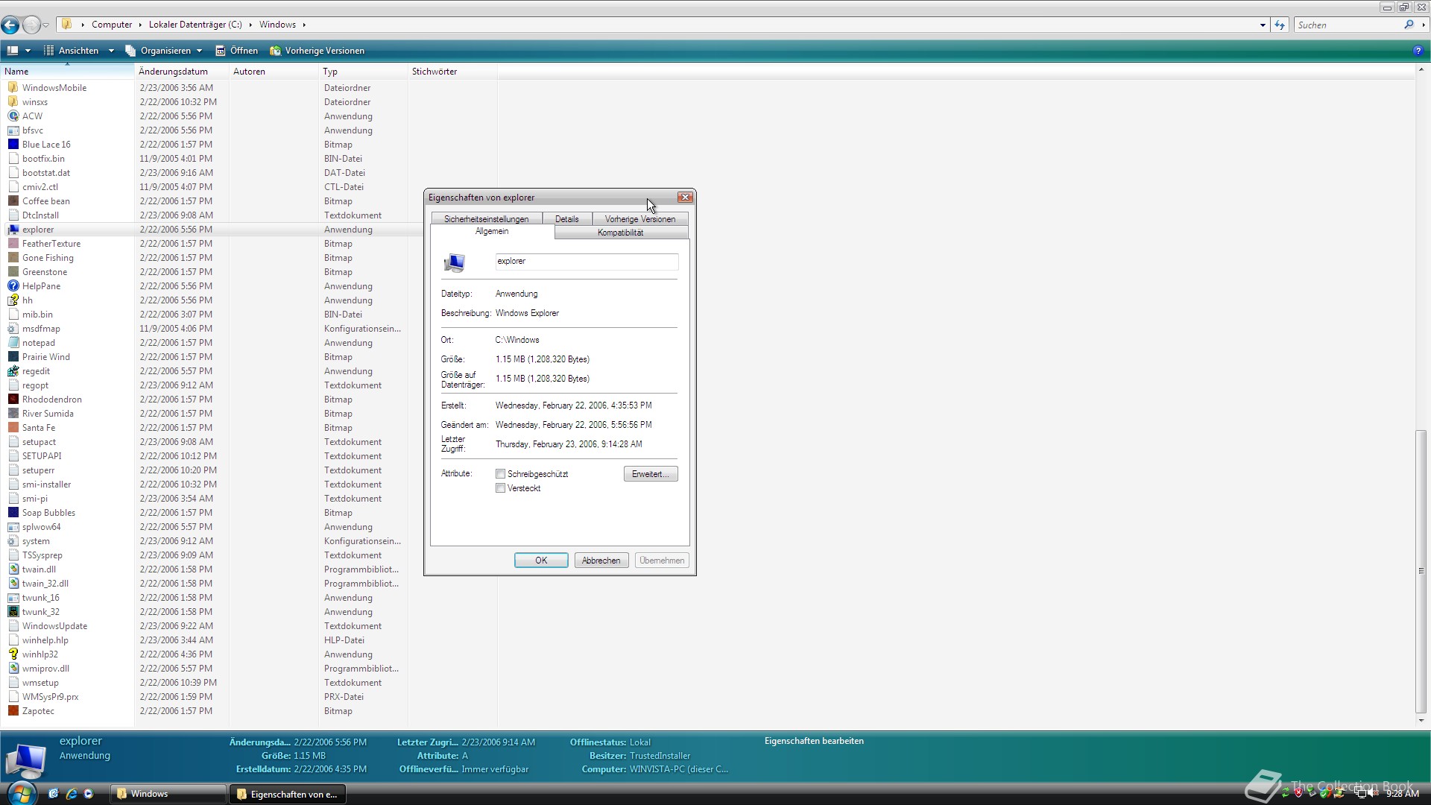Click the search magnifier icon

[x=1409, y=25]
